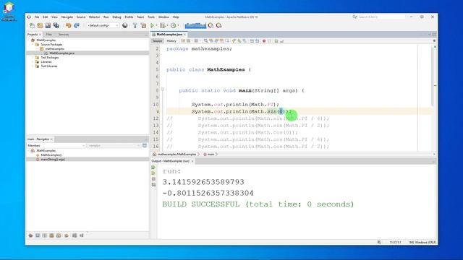Click the editor vertical scrollbar
463x260 pixels.
433,77
